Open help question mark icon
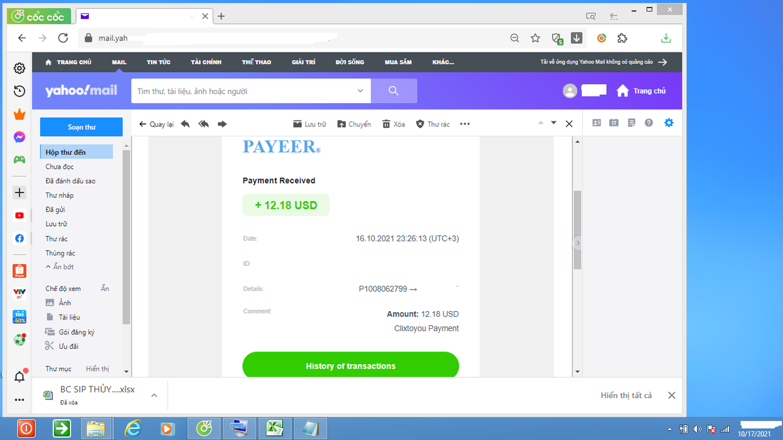Screen dimensions: 783x440 [649, 123]
